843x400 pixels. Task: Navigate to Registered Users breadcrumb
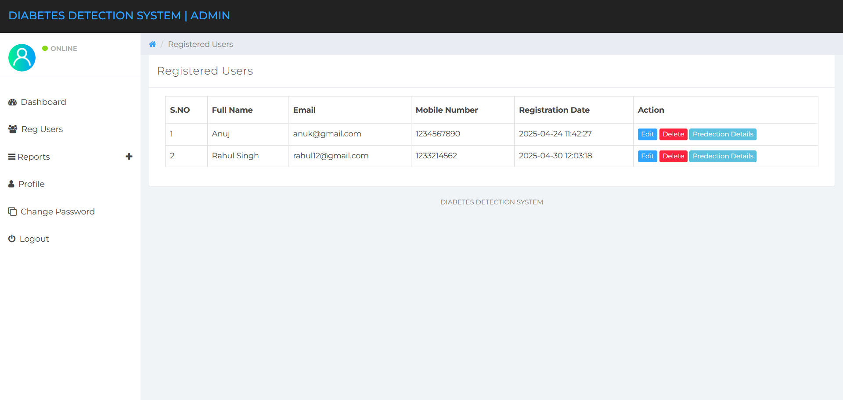tap(200, 44)
